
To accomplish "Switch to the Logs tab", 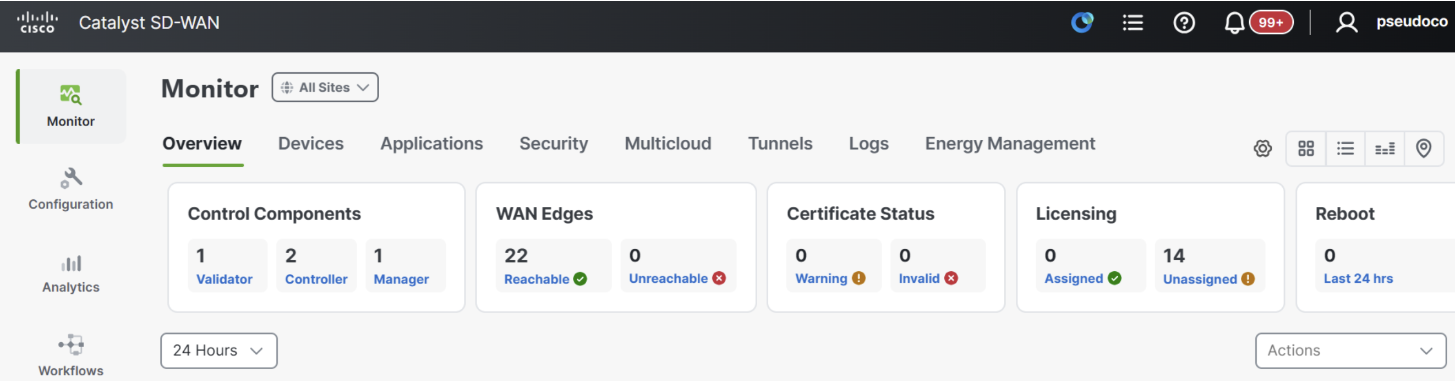I will click(869, 144).
